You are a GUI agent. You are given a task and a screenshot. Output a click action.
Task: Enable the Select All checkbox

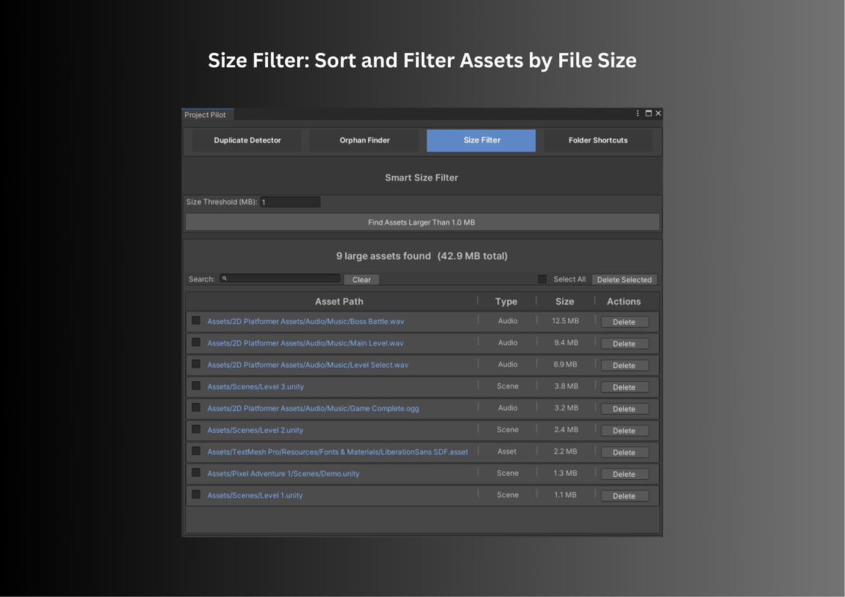click(x=542, y=279)
